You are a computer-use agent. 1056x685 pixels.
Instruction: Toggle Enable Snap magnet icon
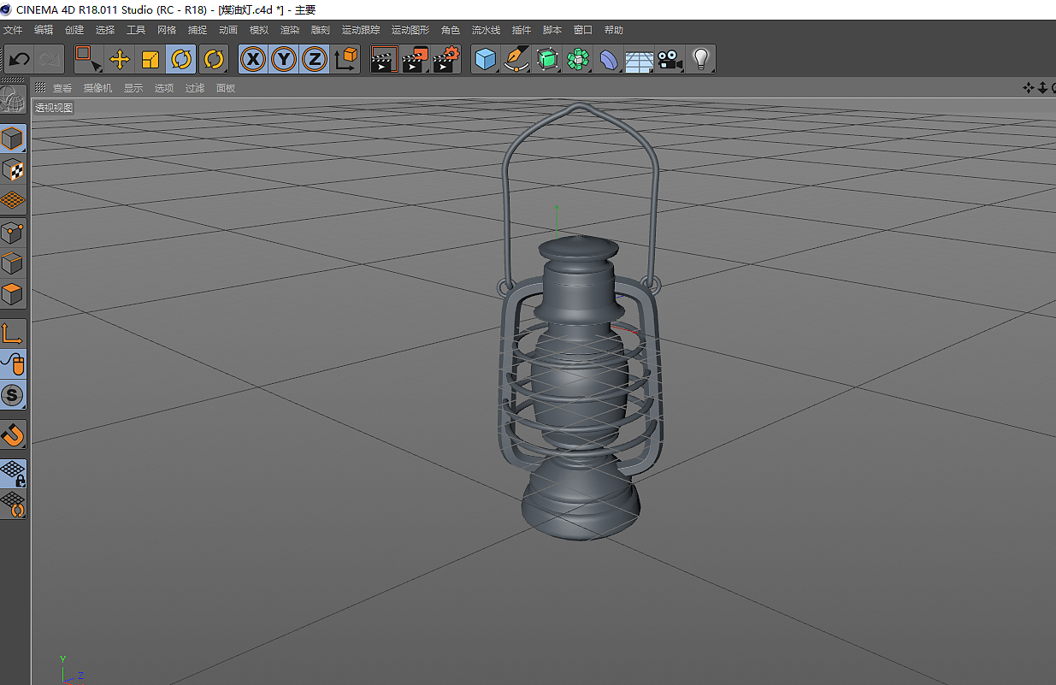(x=13, y=434)
